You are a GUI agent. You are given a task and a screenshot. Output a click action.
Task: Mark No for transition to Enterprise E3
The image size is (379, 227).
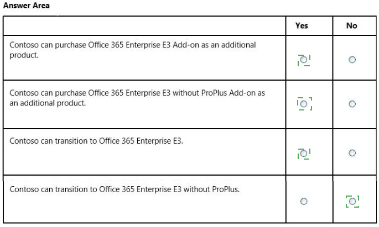352,153
